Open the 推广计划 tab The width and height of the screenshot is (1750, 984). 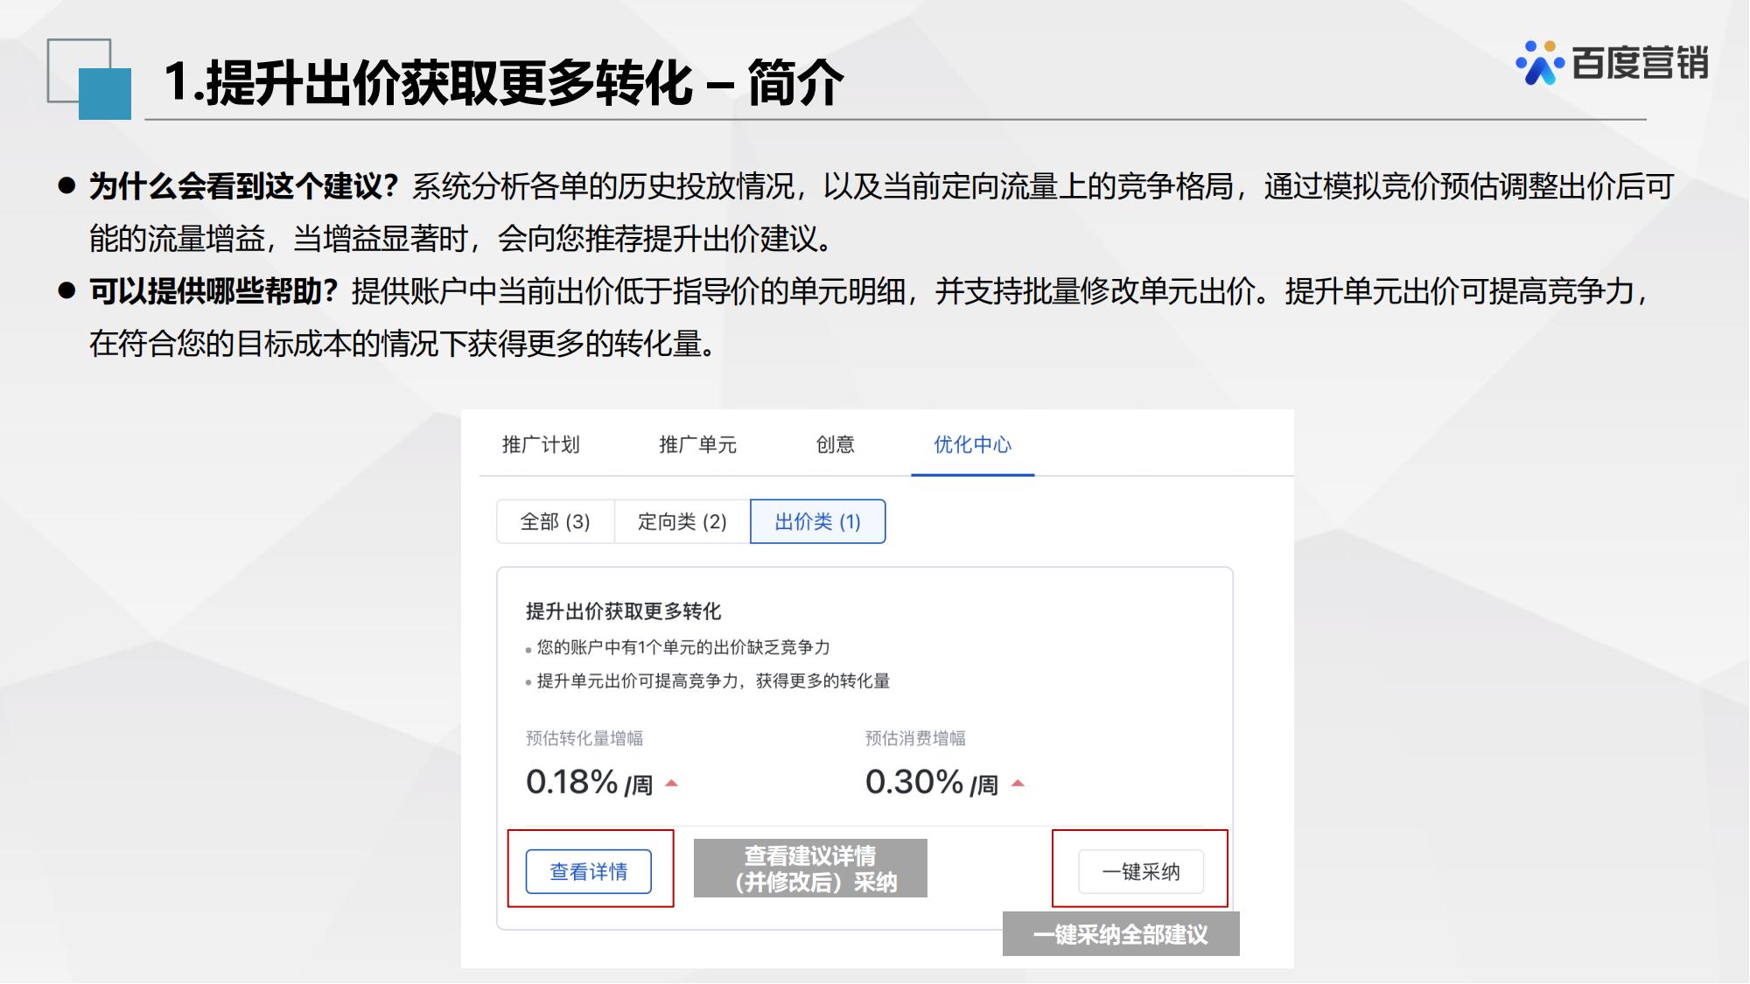541,444
